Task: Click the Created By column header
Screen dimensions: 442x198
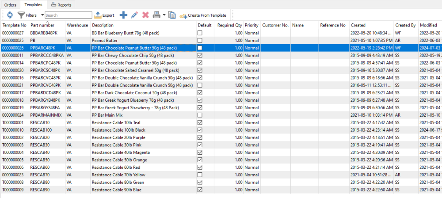Action: pyautogui.click(x=406, y=25)
